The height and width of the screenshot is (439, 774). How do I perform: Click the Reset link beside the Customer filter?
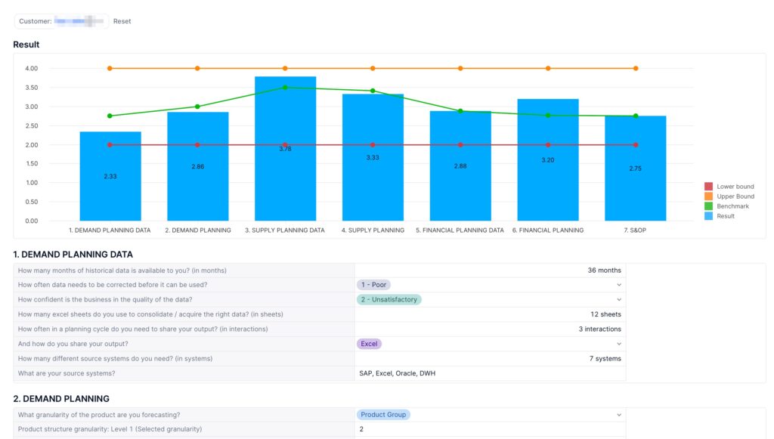pos(122,21)
